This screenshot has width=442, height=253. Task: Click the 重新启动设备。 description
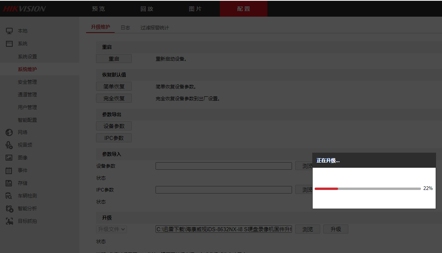[171, 59]
